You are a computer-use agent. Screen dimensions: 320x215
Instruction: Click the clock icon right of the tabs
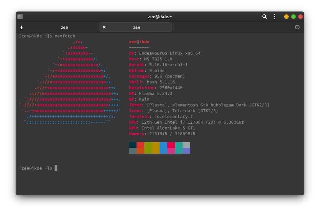[297, 27]
